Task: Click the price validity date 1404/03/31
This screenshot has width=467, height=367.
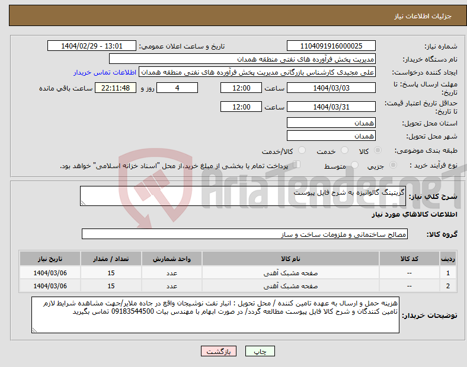Action: [331, 107]
